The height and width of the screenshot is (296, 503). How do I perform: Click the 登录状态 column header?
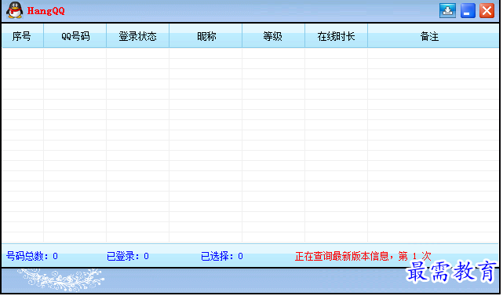137,36
